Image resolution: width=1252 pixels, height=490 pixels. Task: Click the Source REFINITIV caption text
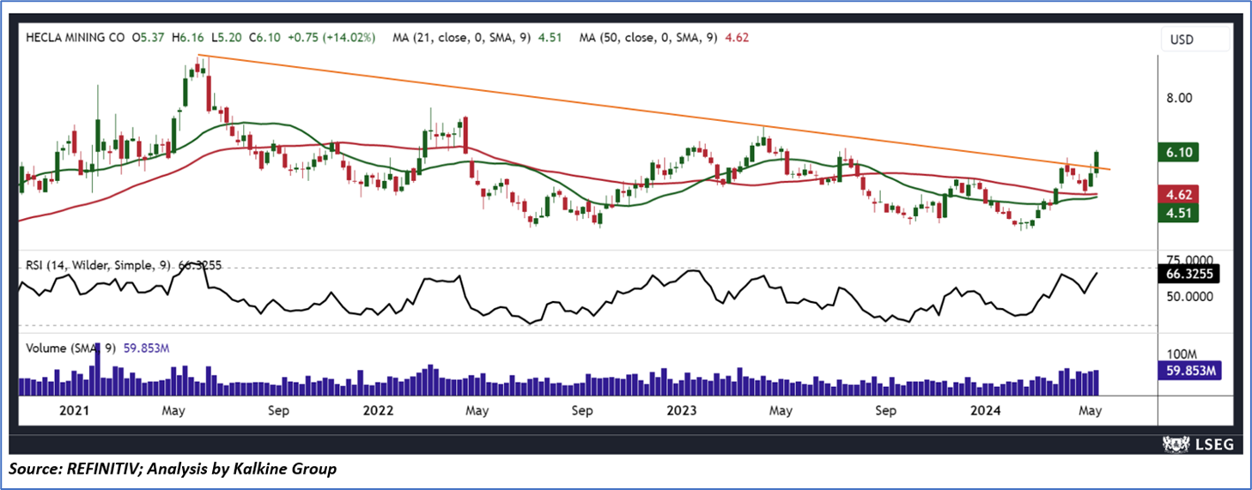coord(173,469)
